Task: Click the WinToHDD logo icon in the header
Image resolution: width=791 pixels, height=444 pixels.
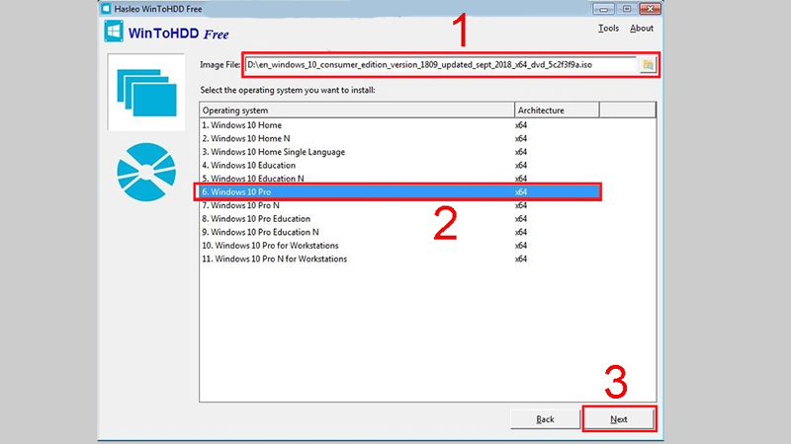Action: [114, 32]
